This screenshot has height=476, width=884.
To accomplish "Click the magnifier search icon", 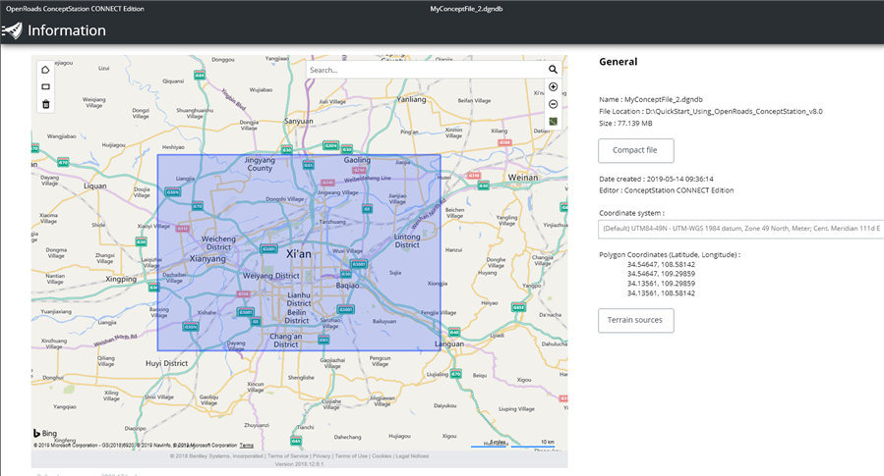I will (553, 70).
